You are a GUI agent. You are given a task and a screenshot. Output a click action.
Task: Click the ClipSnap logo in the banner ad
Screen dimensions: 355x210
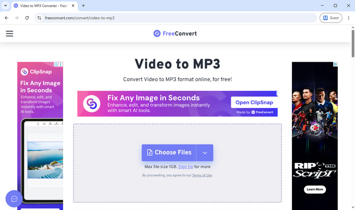[x=91, y=103]
